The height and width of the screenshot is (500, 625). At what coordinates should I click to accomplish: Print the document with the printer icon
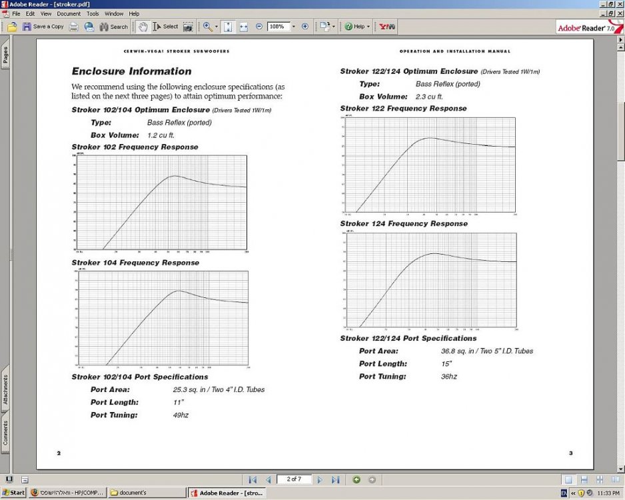[74, 27]
